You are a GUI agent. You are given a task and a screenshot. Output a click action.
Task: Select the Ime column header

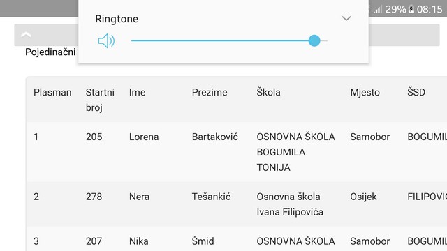(x=137, y=92)
